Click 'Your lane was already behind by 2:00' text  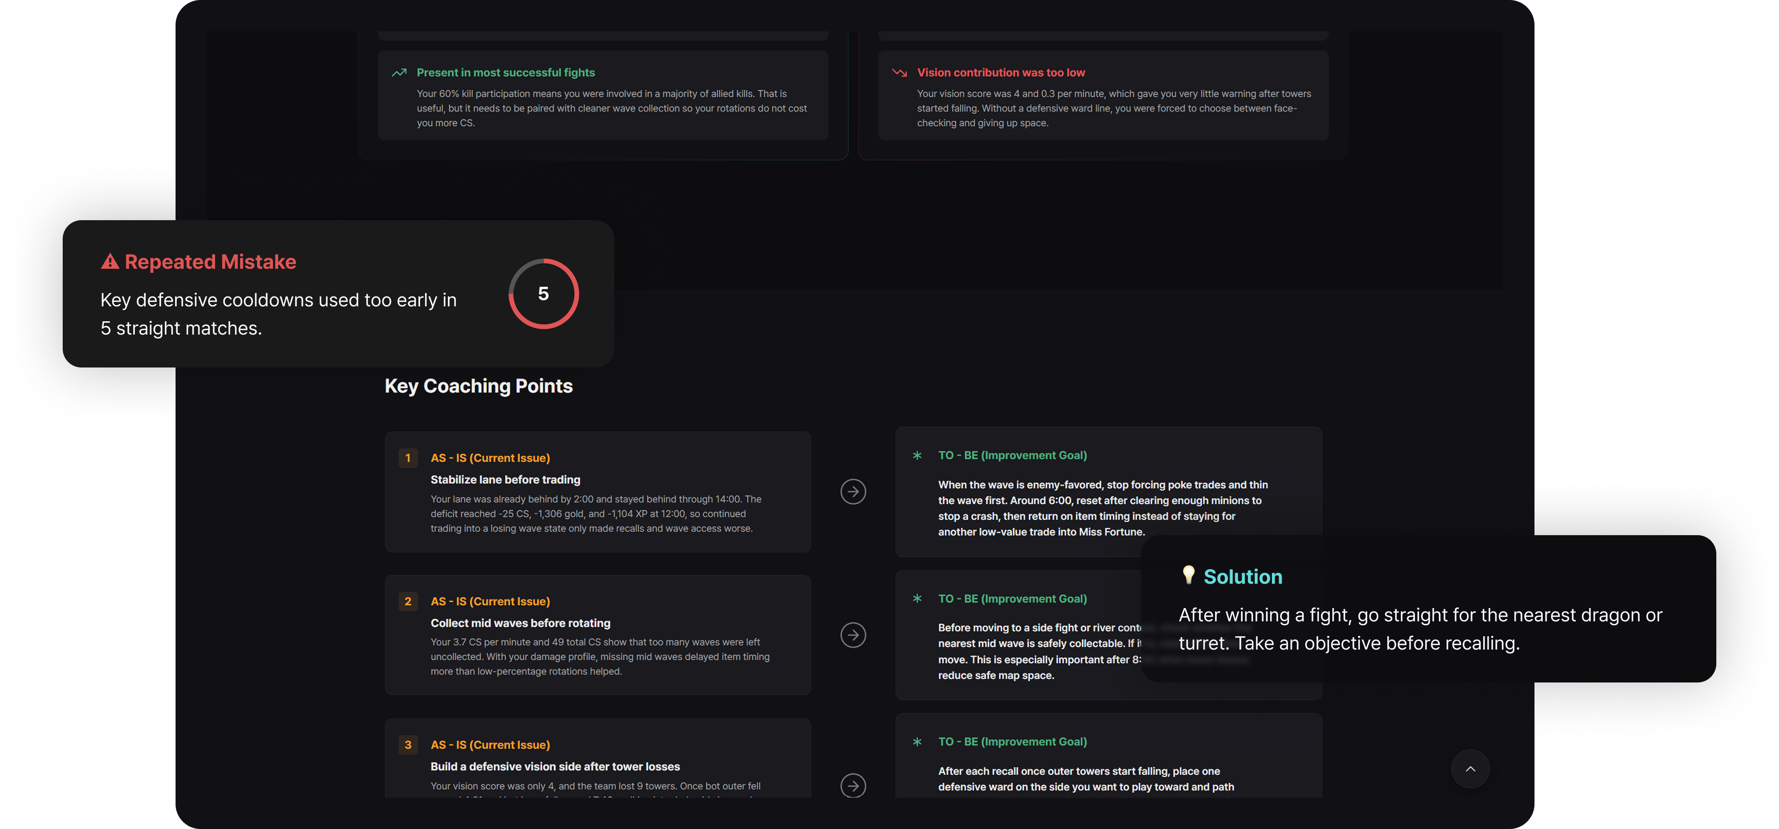point(596,514)
